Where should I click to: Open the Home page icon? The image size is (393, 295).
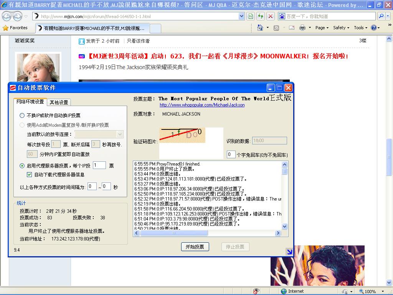(x=261, y=28)
